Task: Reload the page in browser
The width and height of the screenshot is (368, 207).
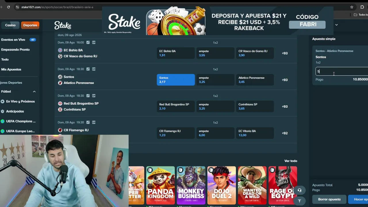Action: tap(8, 7)
